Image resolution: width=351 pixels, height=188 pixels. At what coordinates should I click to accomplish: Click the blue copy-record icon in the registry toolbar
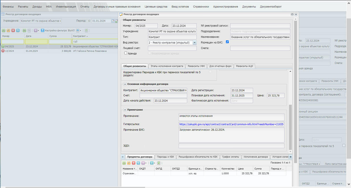pos(18,30)
